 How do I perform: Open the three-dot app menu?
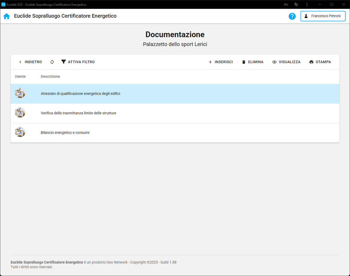(x=307, y=4)
